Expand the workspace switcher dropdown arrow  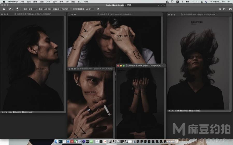[x=227, y=9]
